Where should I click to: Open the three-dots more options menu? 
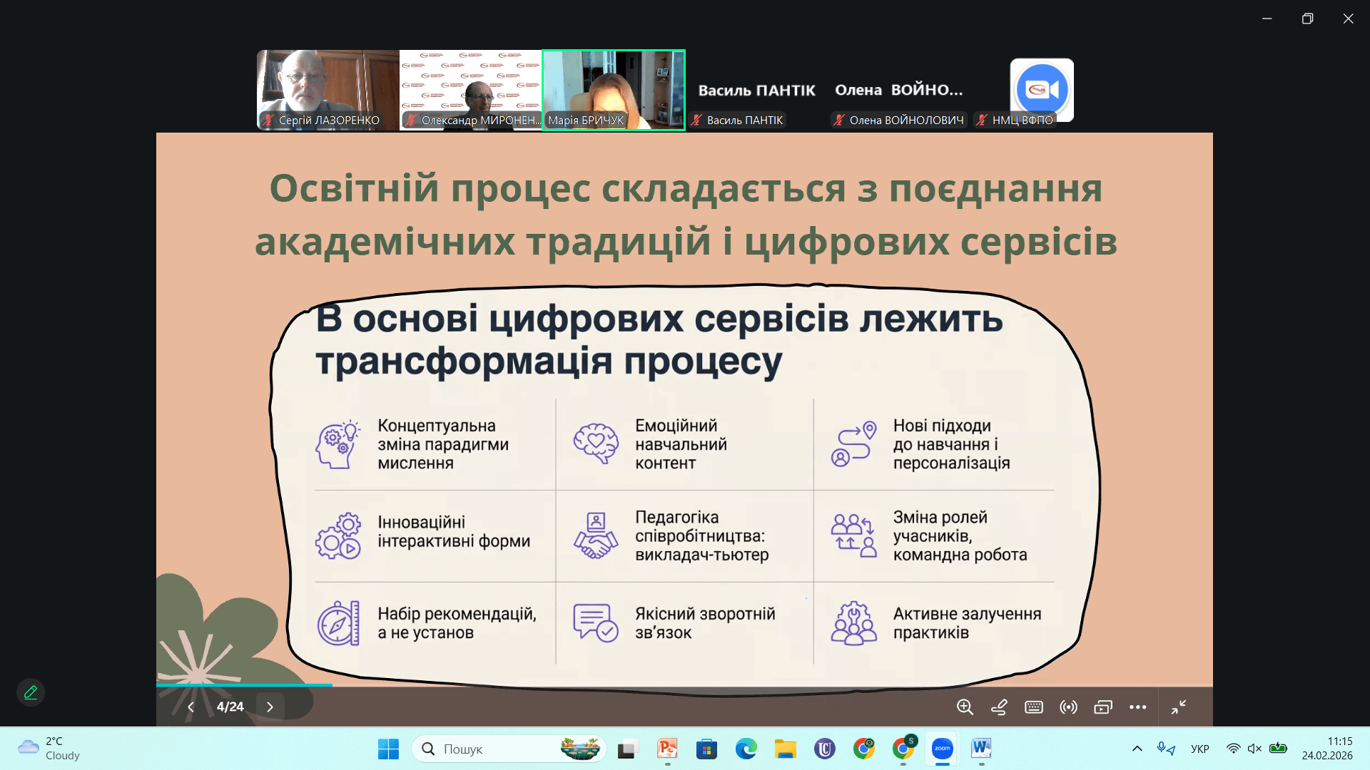(x=1137, y=707)
